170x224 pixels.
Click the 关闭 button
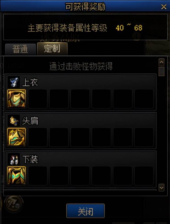tap(86, 211)
